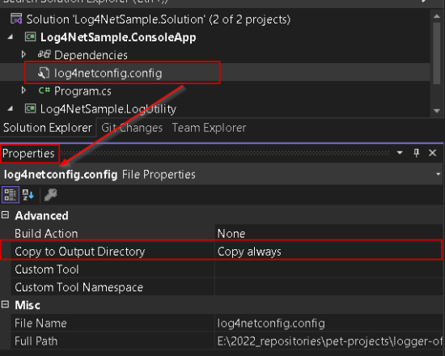The width and height of the screenshot is (445, 356).
Task: Switch to the Team Explorer tab
Action: click(x=210, y=128)
